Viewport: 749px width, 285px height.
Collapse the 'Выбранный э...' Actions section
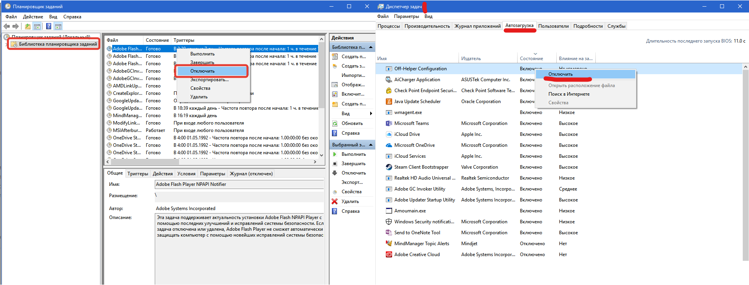pyautogui.click(x=371, y=145)
